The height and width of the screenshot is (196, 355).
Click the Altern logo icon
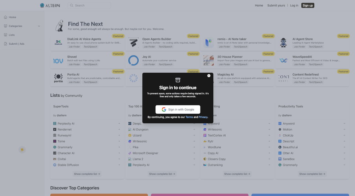[42, 5]
